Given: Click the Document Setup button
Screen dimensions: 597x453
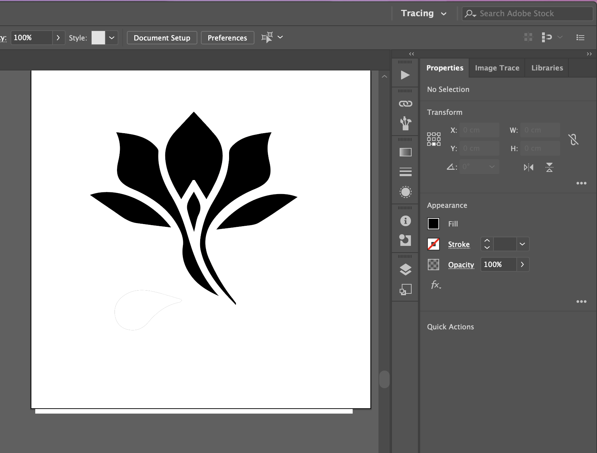Looking at the screenshot, I should click(x=162, y=38).
